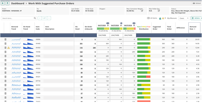This screenshot has width=202, height=104.
Task: Edit the Max Container Weight value
Action: 142,11
